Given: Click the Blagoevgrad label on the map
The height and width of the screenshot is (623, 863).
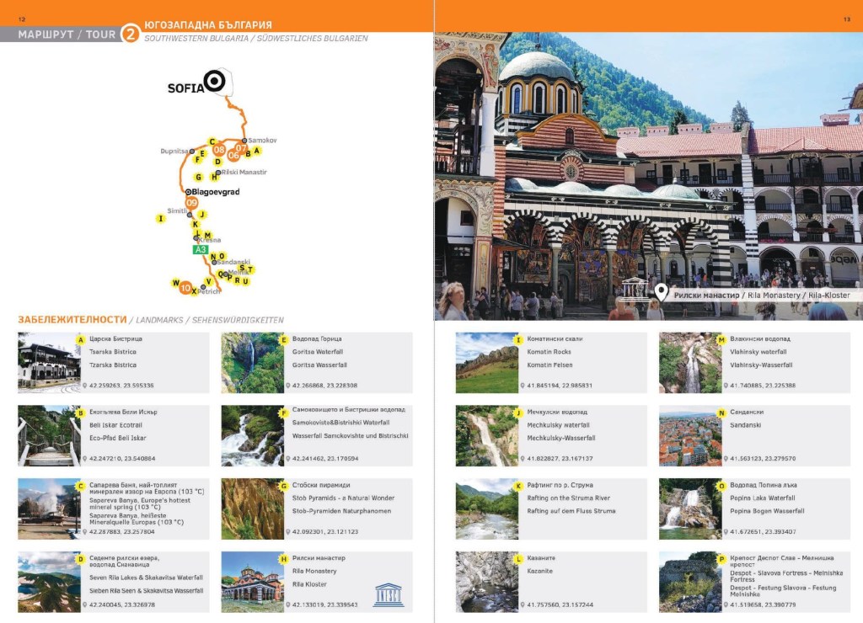Looking at the screenshot, I should tap(217, 192).
